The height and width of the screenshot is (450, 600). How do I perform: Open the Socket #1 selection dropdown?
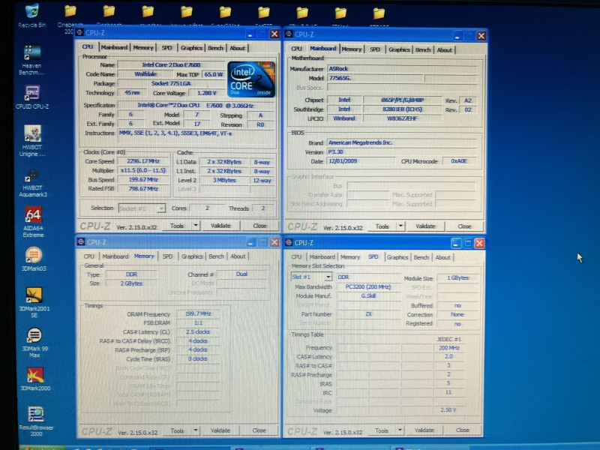coord(142,208)
